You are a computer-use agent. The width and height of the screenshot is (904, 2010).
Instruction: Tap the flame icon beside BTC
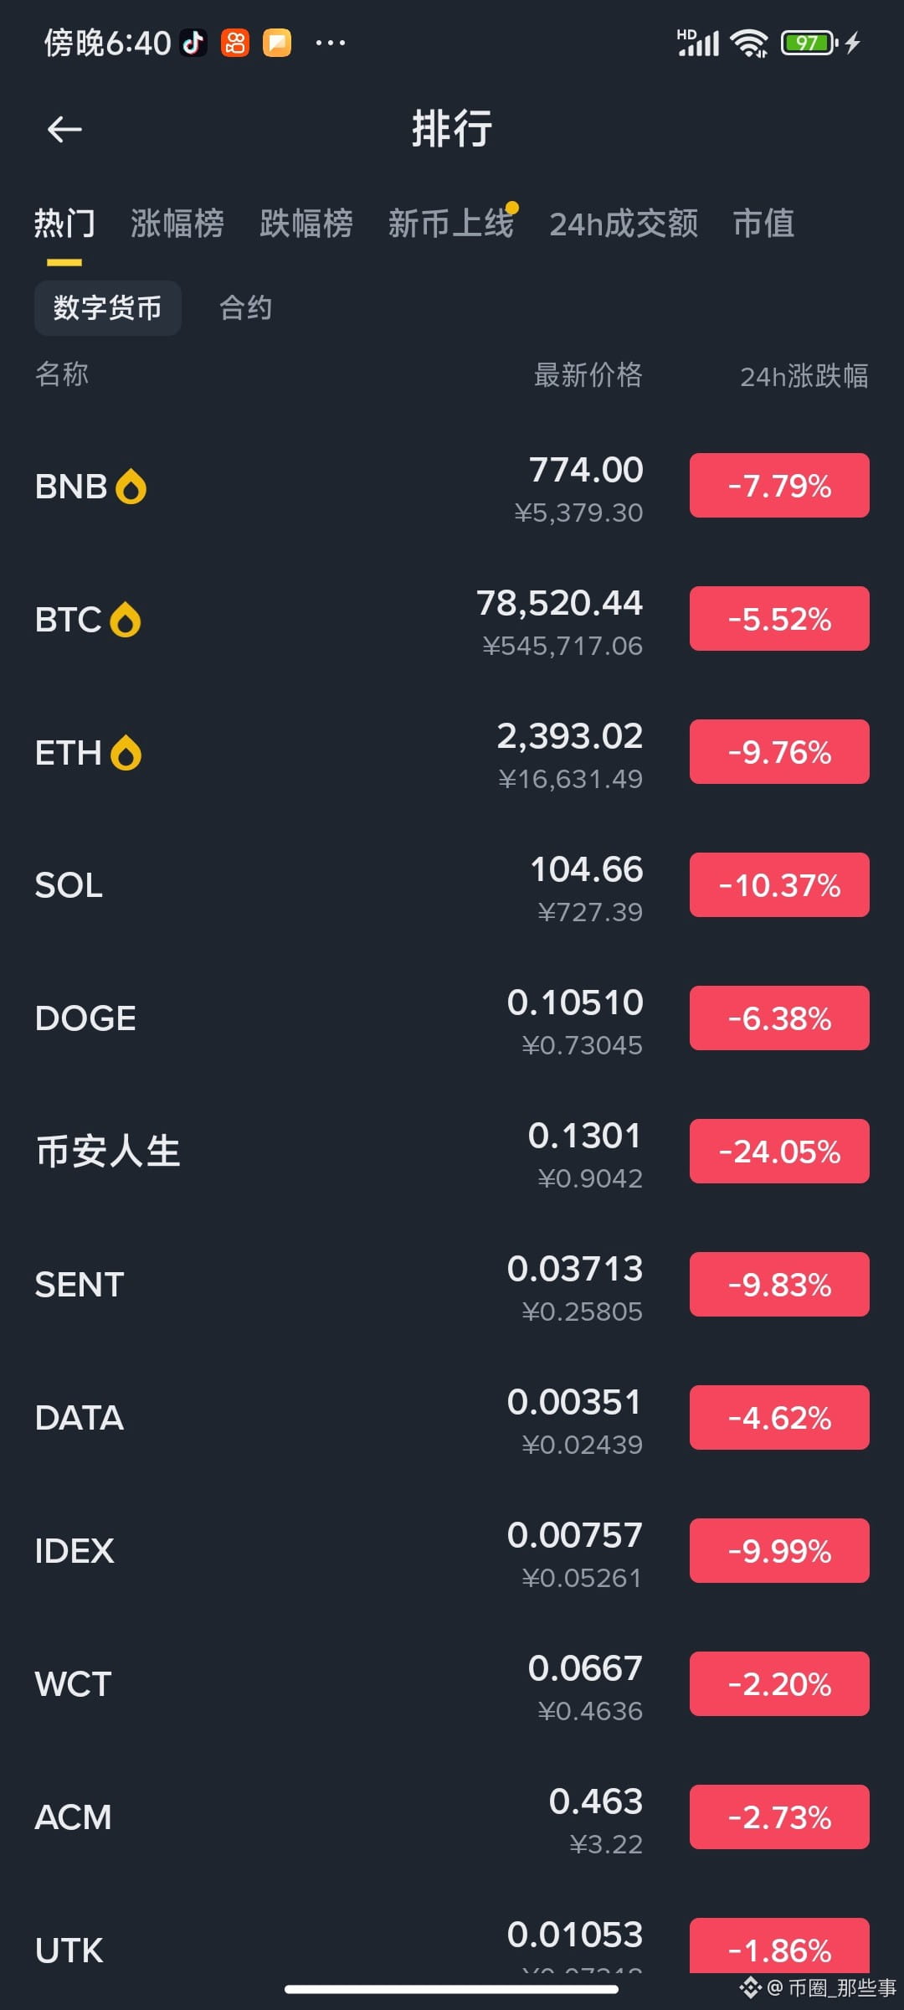click(x=126, y=620)
